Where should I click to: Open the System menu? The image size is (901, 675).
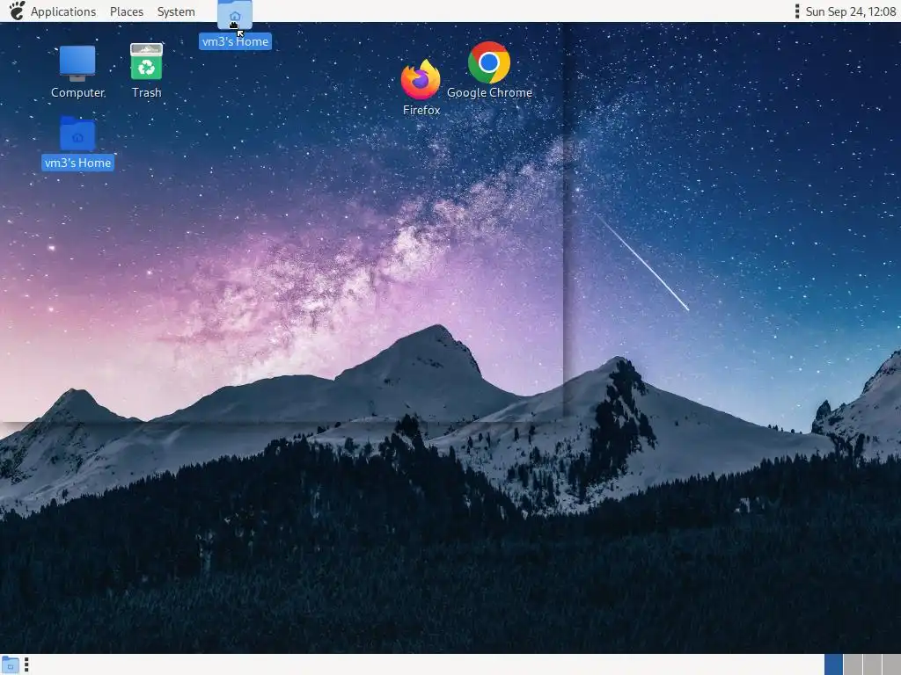[x=176, y=11]
